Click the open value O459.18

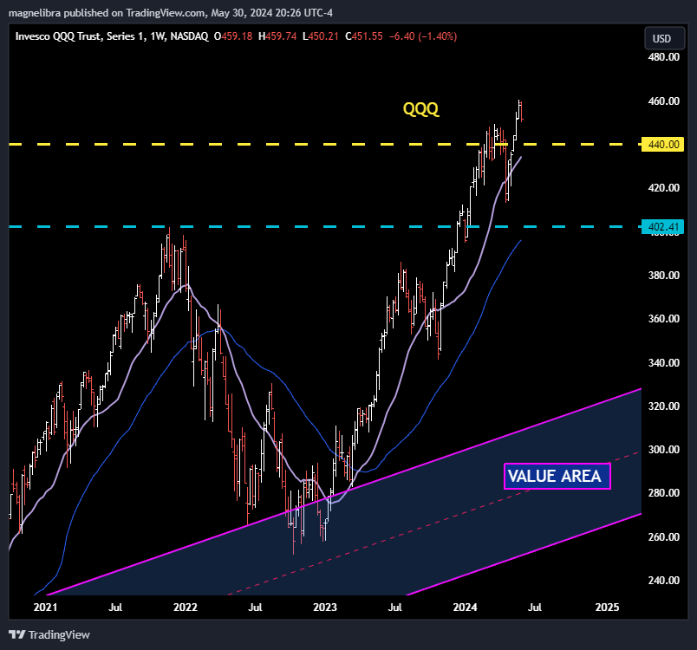pos(233,36)
